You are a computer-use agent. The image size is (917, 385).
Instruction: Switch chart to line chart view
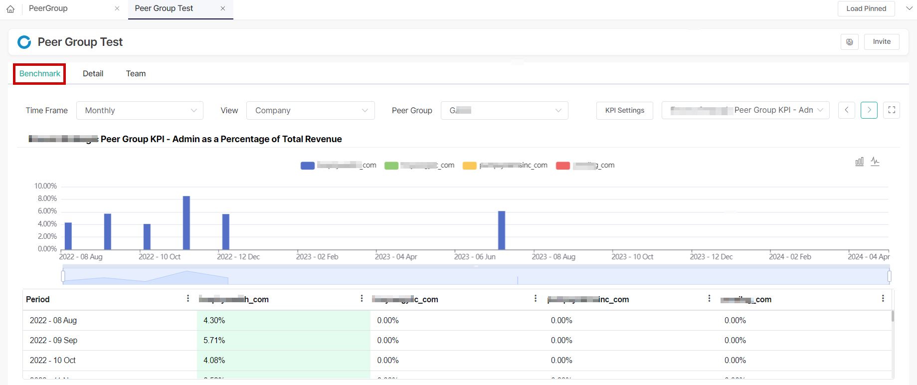coord(875,162)
